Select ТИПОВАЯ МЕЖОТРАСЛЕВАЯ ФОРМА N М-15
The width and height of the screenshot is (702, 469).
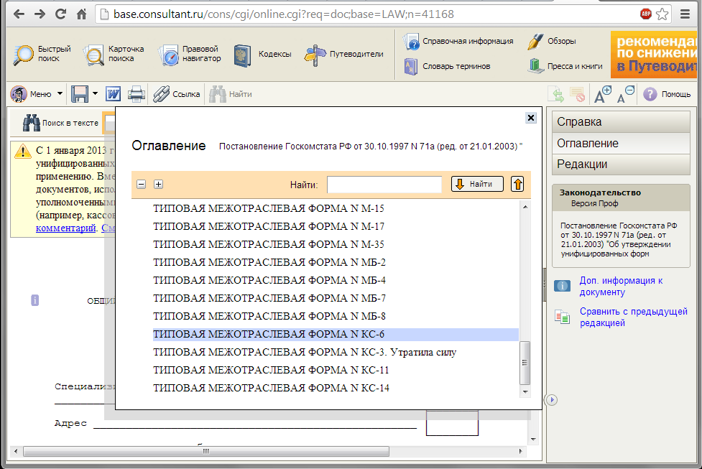[269, 208]
